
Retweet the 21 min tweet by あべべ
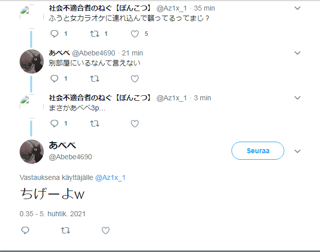point(95,79)
